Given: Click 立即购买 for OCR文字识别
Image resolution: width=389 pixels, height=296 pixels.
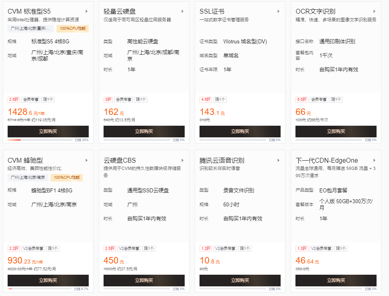Looking at the screenshot, I should coord(336,131).
